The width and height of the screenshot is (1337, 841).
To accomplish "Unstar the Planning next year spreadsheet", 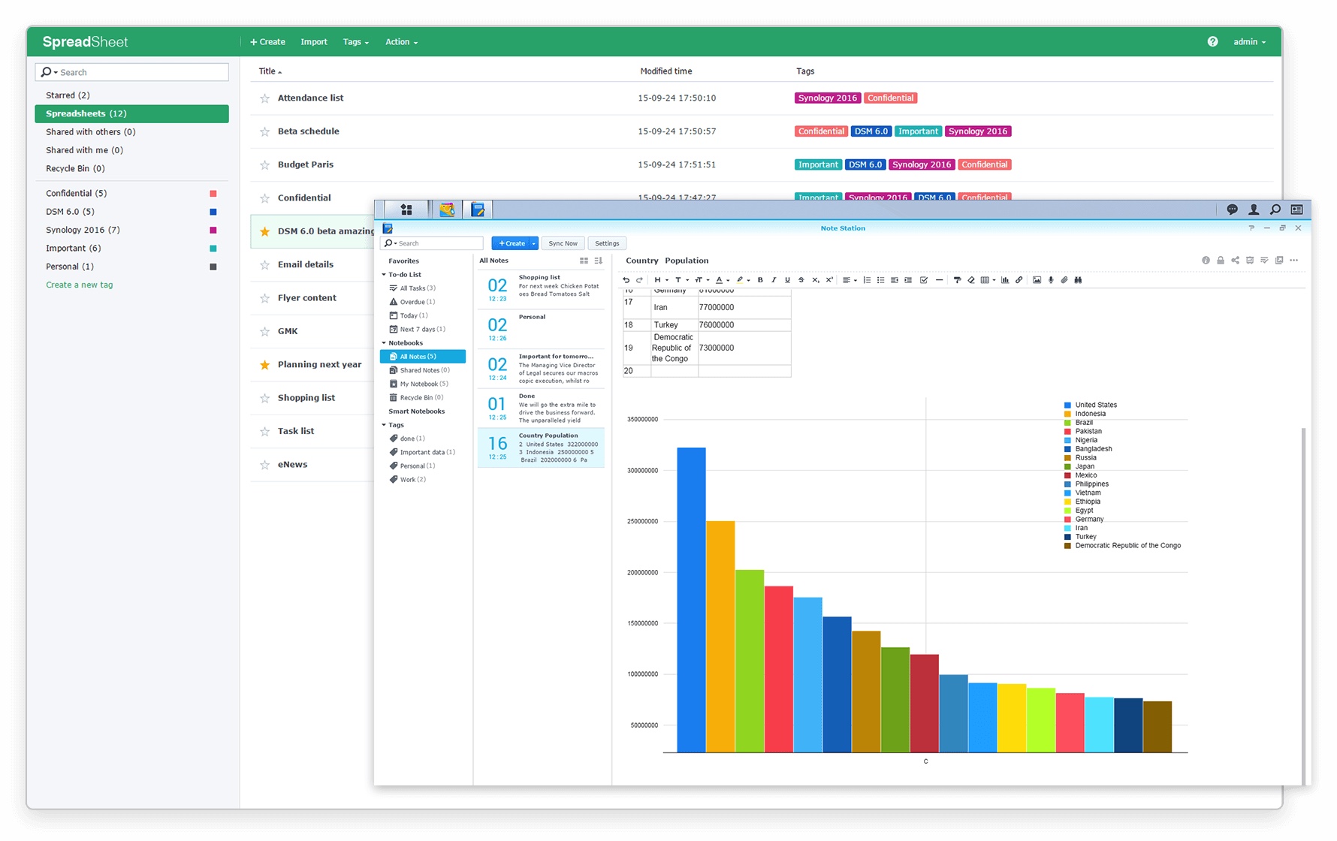I will [x=264, y=365].
